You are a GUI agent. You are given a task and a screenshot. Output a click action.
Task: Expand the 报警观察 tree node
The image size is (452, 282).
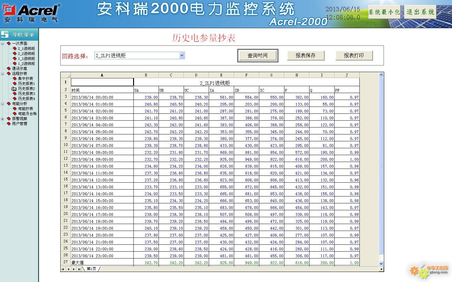tap(3, 119)
